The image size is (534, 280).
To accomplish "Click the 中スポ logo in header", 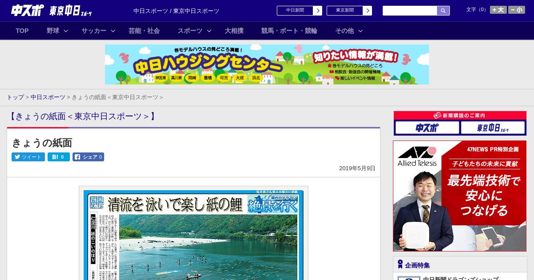I will pos(27,10).
